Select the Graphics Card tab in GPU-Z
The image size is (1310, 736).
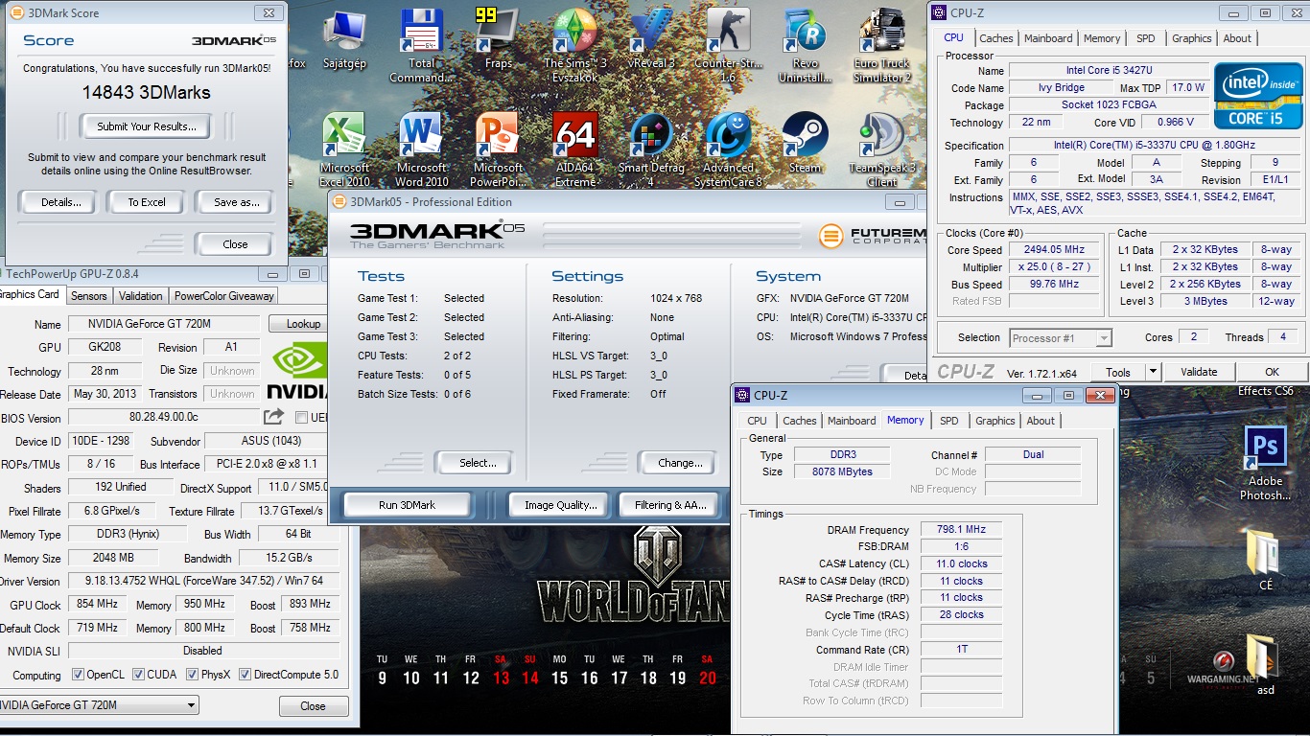pos(31,295)
